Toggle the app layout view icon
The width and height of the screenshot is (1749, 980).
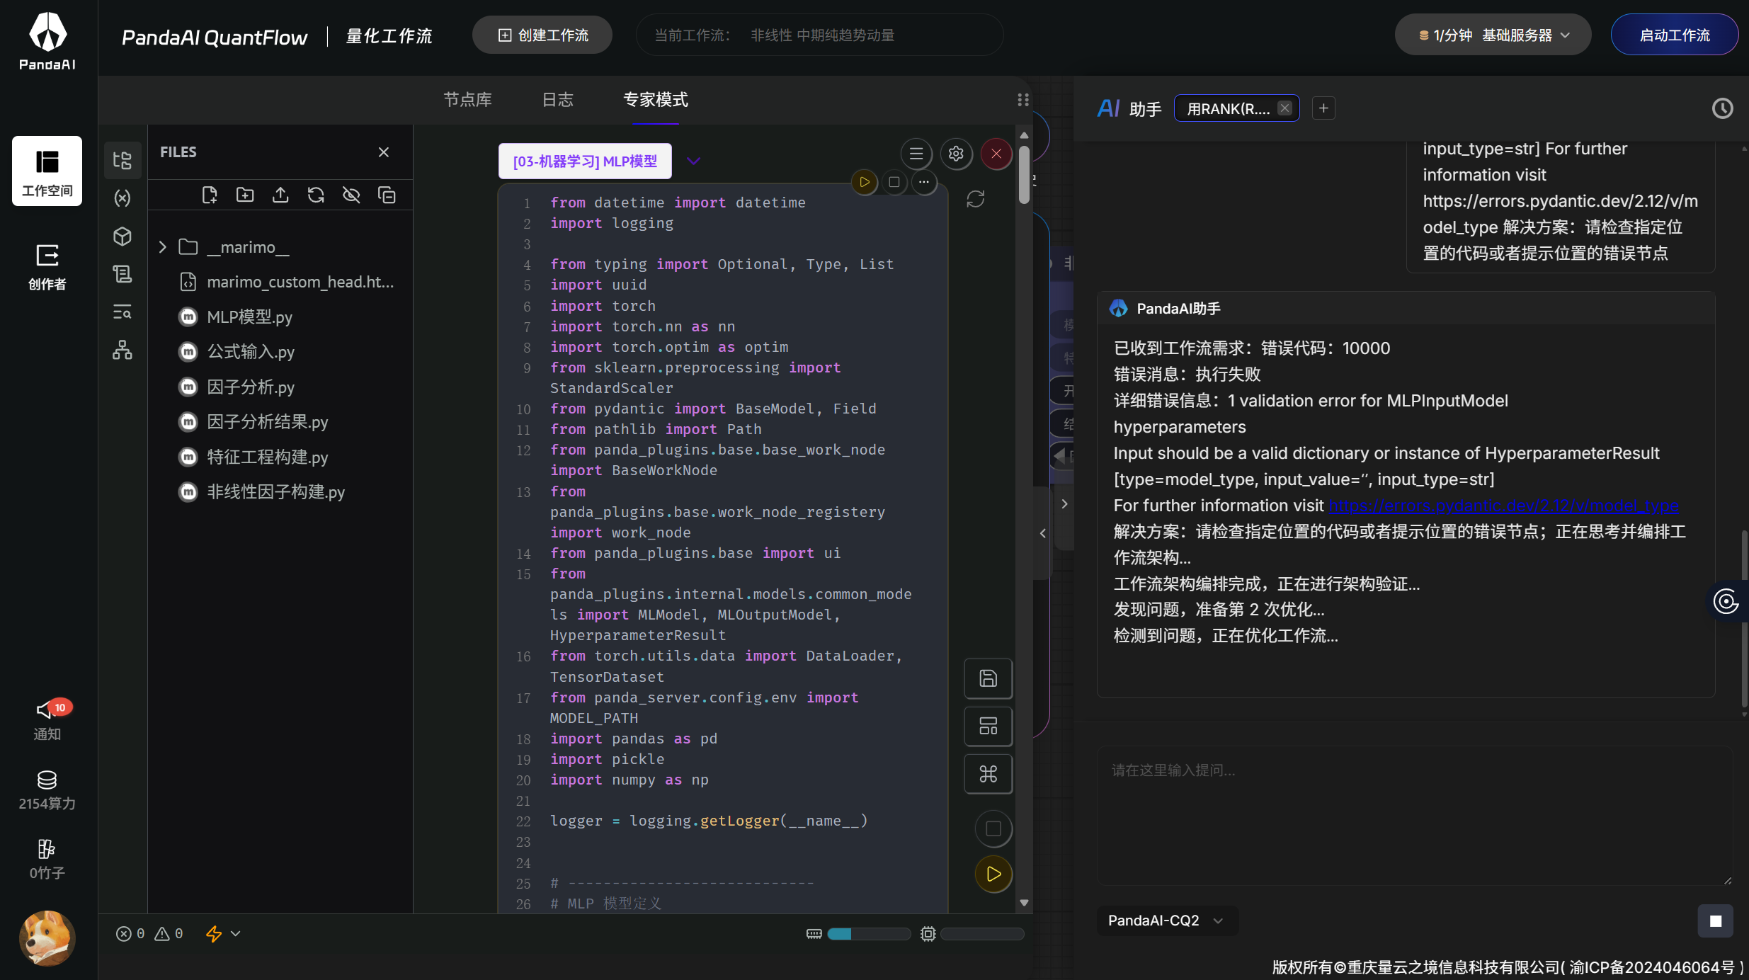pyautogui.click(x=989, y=726)
